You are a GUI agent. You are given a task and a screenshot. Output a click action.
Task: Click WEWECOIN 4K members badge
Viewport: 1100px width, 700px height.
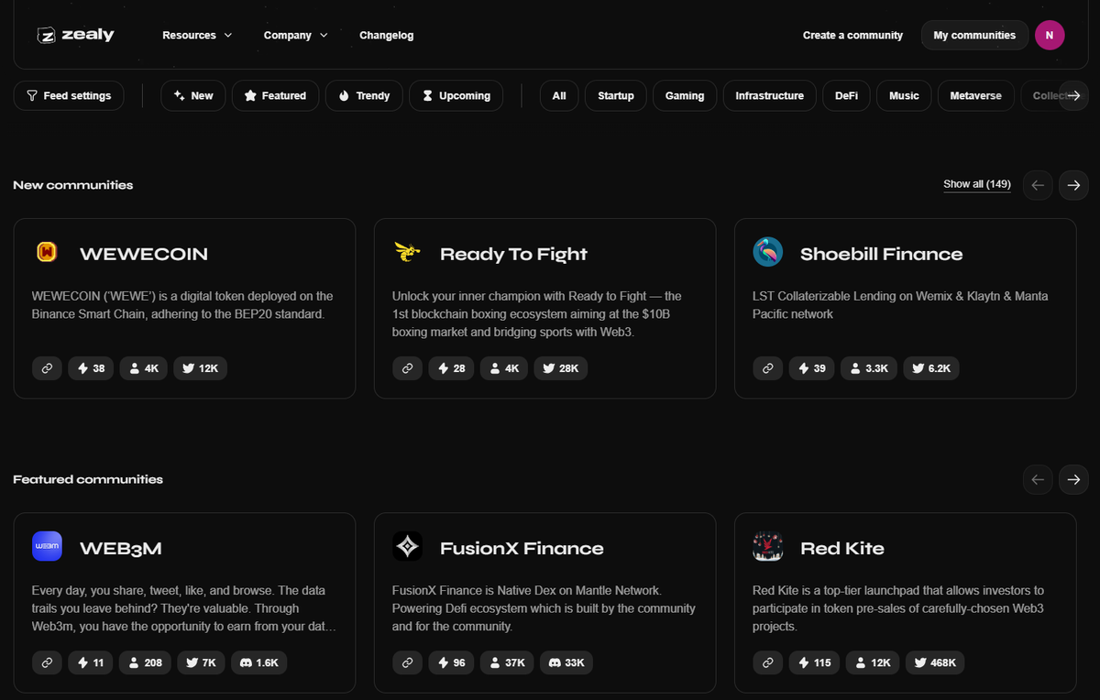[x=144, y=368]
